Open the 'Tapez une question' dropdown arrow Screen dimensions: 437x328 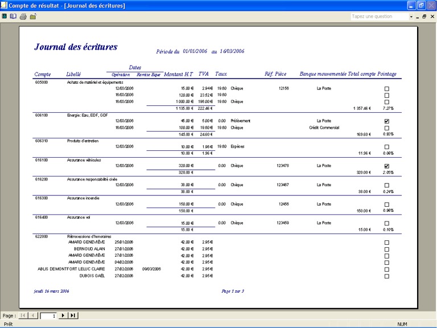(x=411, y=17)
